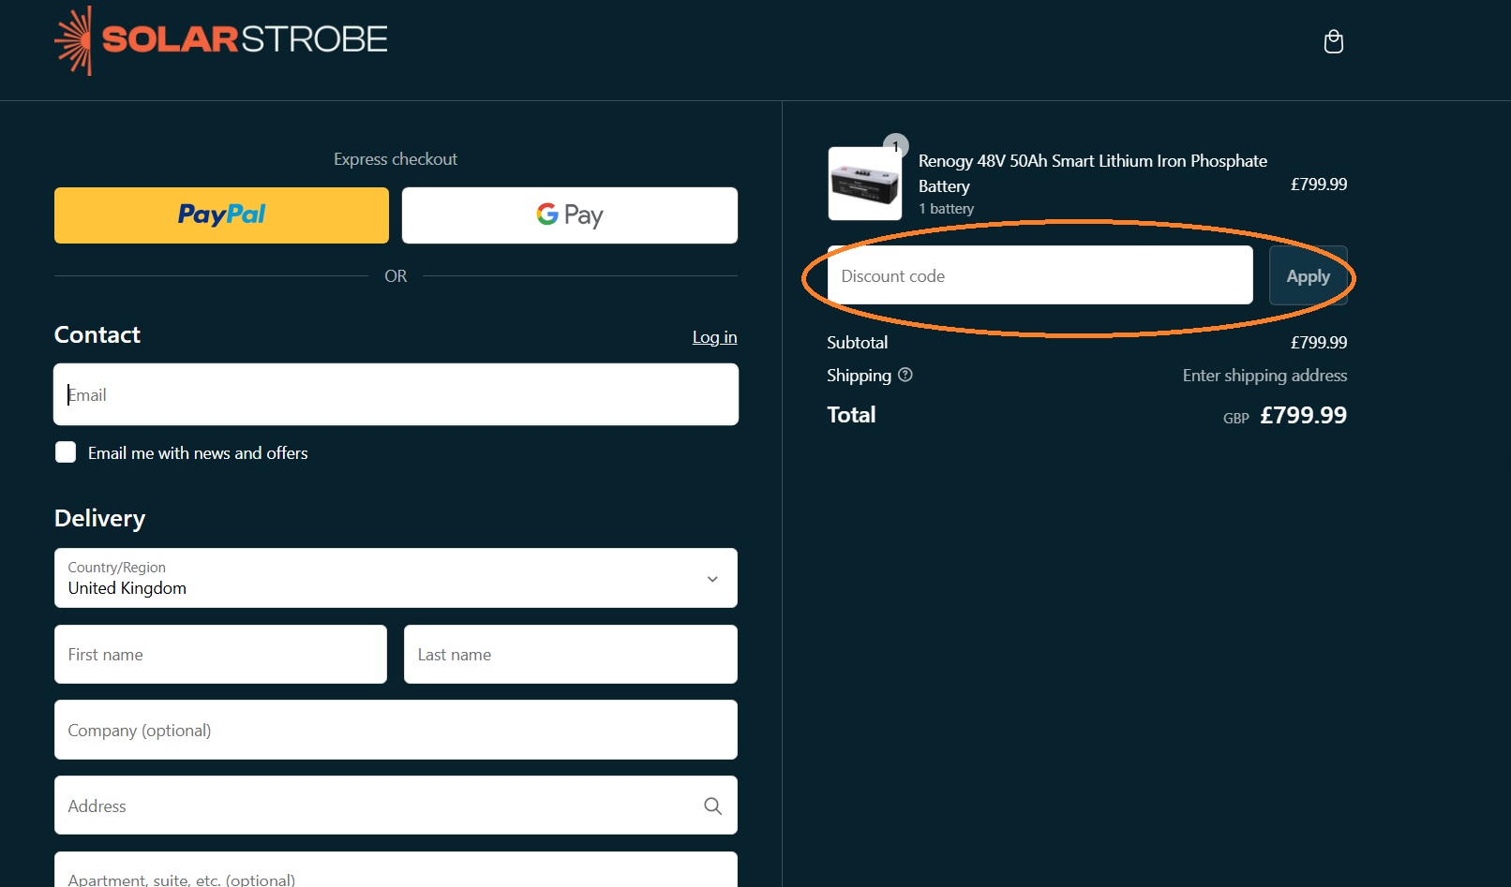This screenshot has width=1511, height=887.
Task: Click the Renogy 48V 50Ah battery title
Action: 1092,173
